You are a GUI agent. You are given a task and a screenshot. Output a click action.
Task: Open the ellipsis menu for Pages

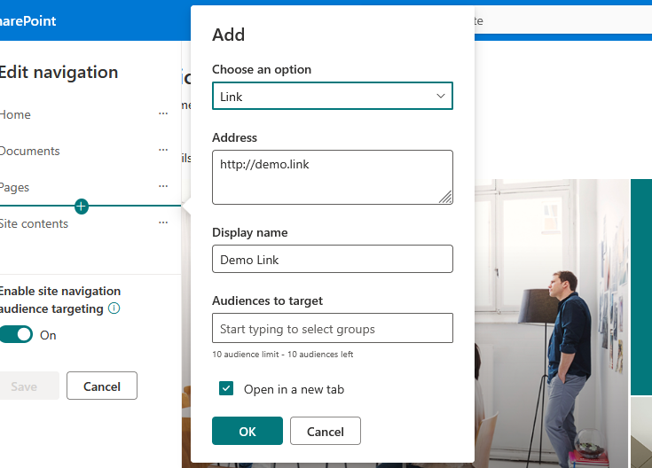point(163,186)
